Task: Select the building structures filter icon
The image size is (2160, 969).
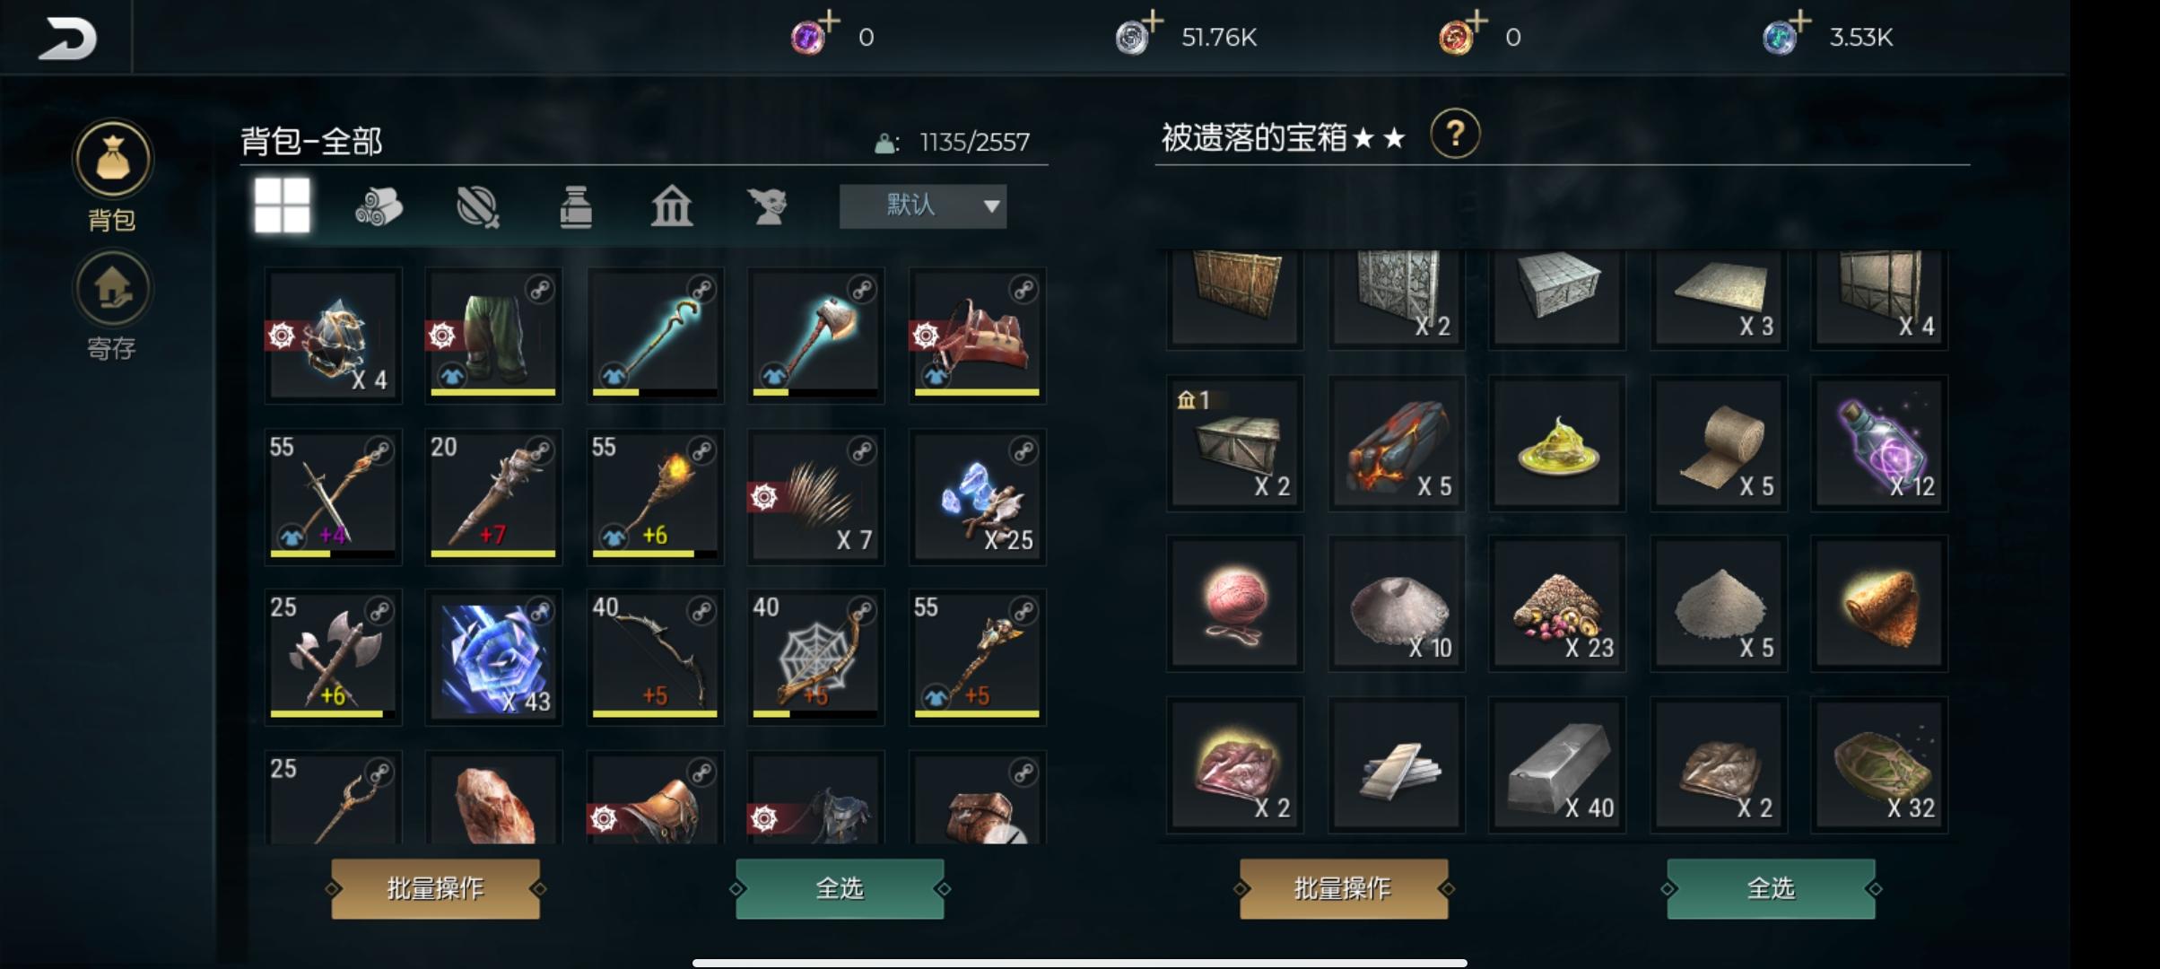Action: point(672,206)
